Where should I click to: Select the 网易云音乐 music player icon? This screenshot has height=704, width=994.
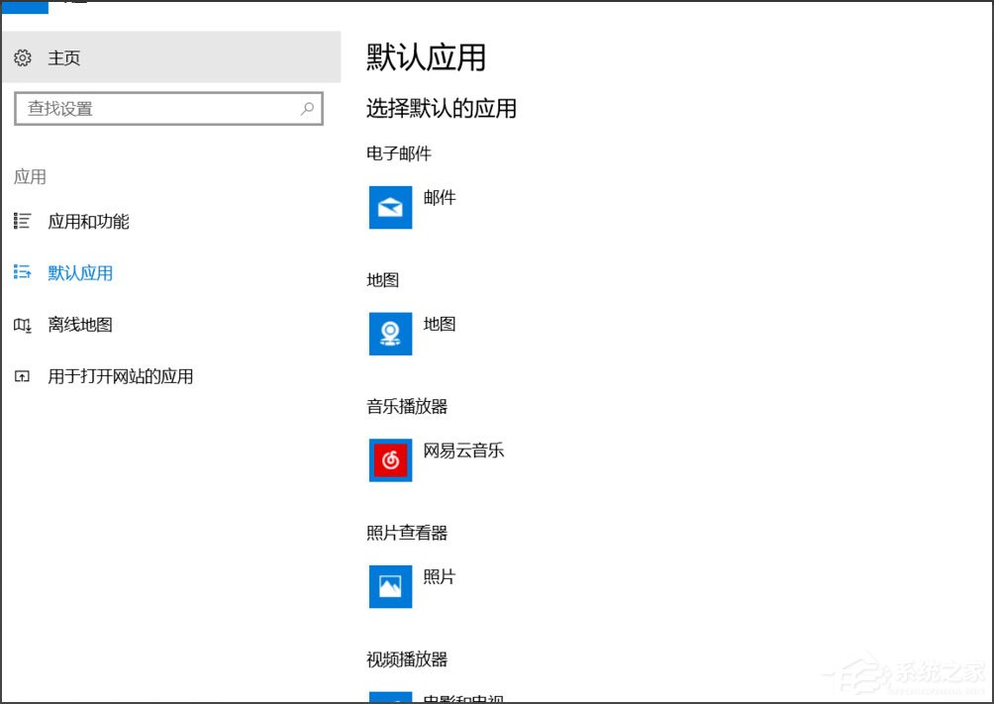tap(389, 460)
